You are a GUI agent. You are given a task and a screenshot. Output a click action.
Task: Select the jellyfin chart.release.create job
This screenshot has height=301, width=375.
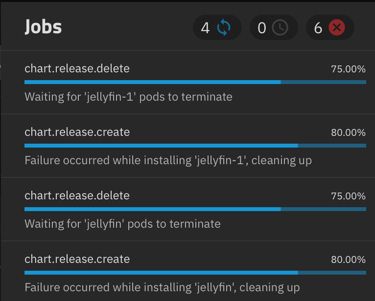click(x=188, y=271)
